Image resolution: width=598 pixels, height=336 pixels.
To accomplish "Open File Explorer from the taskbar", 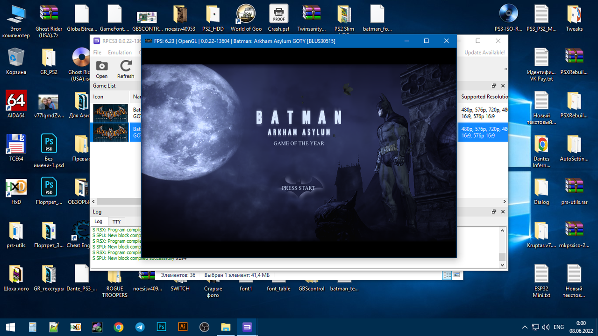I will [x=226, y=327].
